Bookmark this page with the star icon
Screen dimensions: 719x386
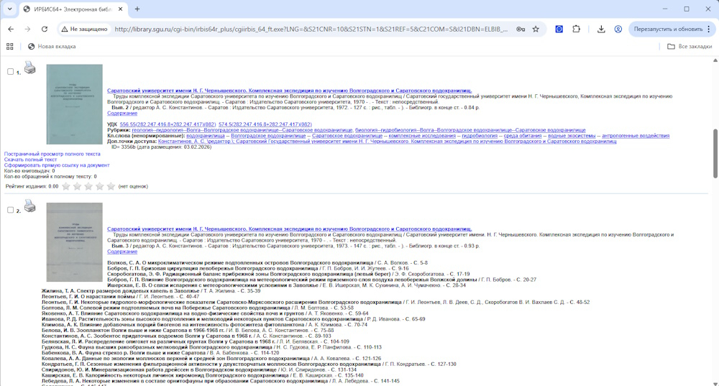click(x=536, y=29)
